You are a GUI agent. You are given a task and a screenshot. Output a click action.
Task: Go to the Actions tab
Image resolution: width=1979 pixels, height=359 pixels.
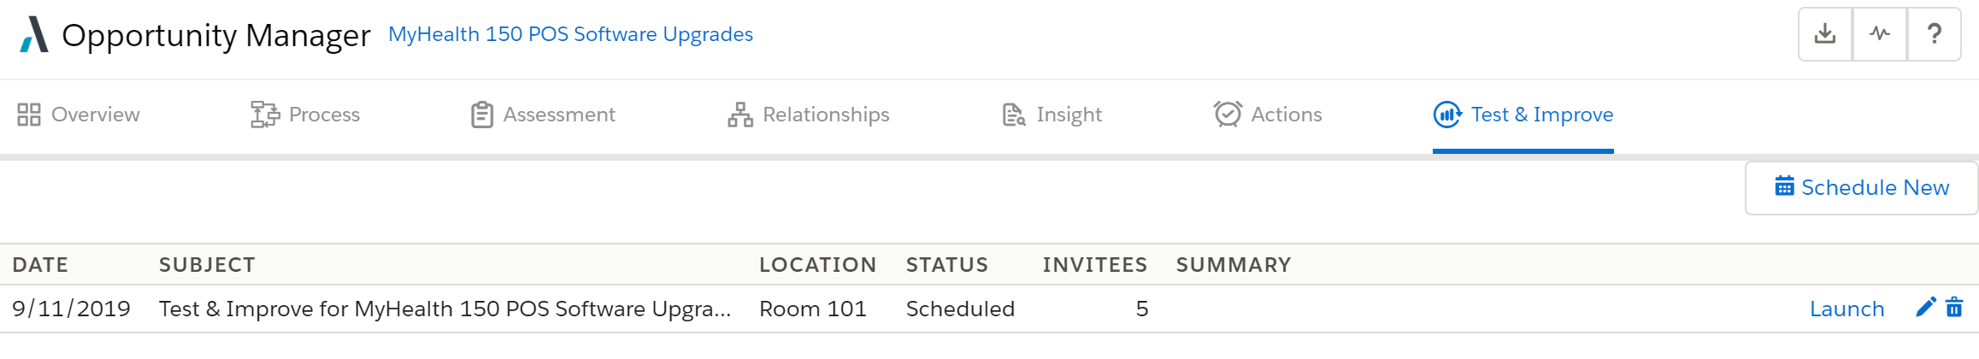[x=1268, y=115]
